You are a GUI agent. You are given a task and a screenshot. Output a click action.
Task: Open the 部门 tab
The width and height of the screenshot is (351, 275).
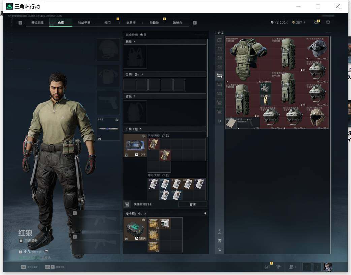[x=107, y=23]
